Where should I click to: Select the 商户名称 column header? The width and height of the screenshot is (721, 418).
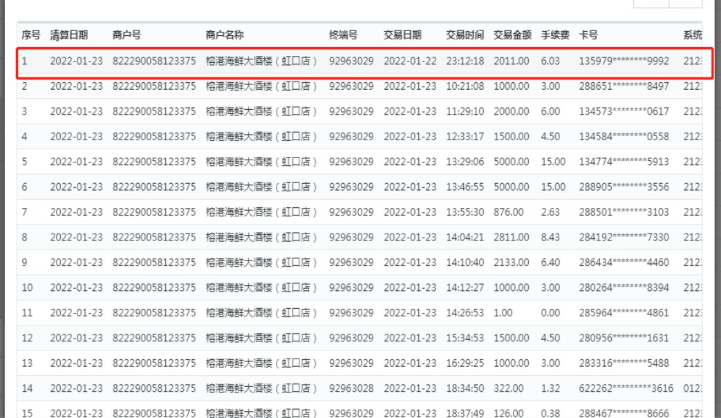tap(225, 36)
